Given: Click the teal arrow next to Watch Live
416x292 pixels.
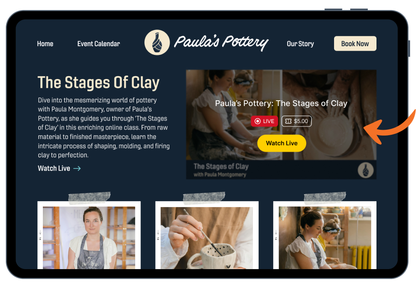Looking at the screenshot, I should pyautogui.click(x=77, y=168).
